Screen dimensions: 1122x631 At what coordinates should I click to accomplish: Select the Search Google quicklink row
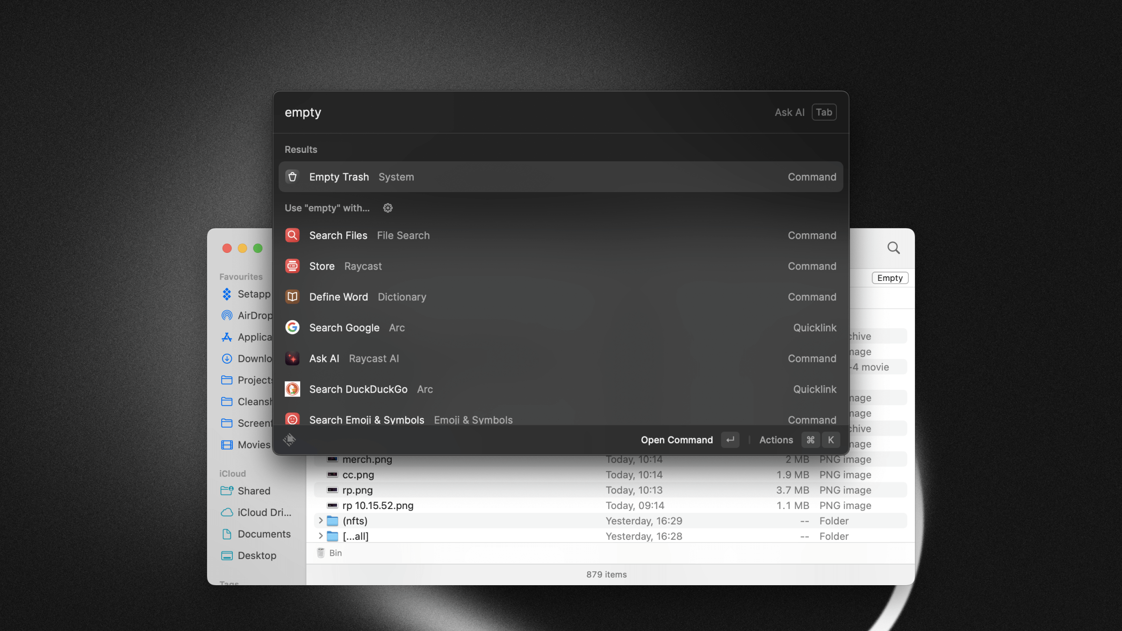[x=561, y=328]
